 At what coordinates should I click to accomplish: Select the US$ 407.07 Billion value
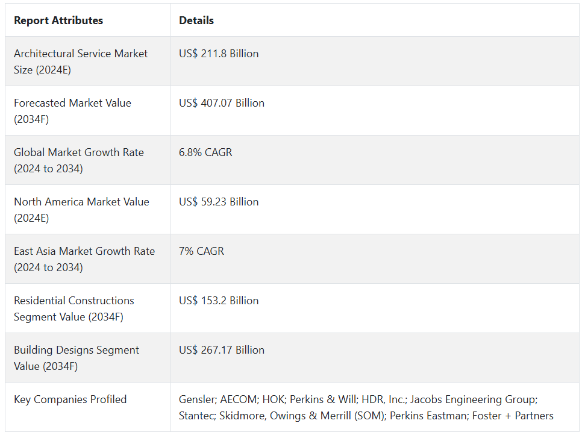[222, 103]
